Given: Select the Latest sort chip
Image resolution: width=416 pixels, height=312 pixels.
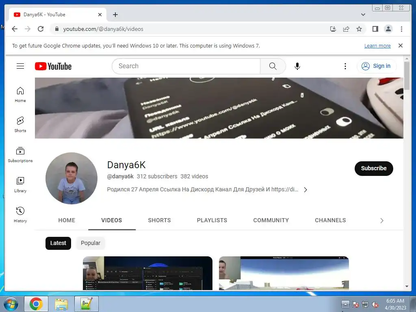Looking at the screenshot, I should [x=58, y=243].
